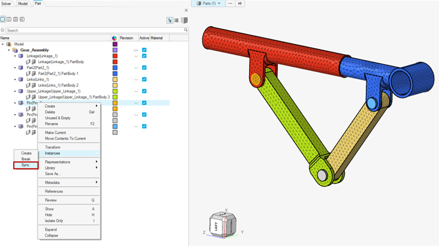Select the four-pane split layout icon
The image size is (439, 246).
click(x=22, y=19)
